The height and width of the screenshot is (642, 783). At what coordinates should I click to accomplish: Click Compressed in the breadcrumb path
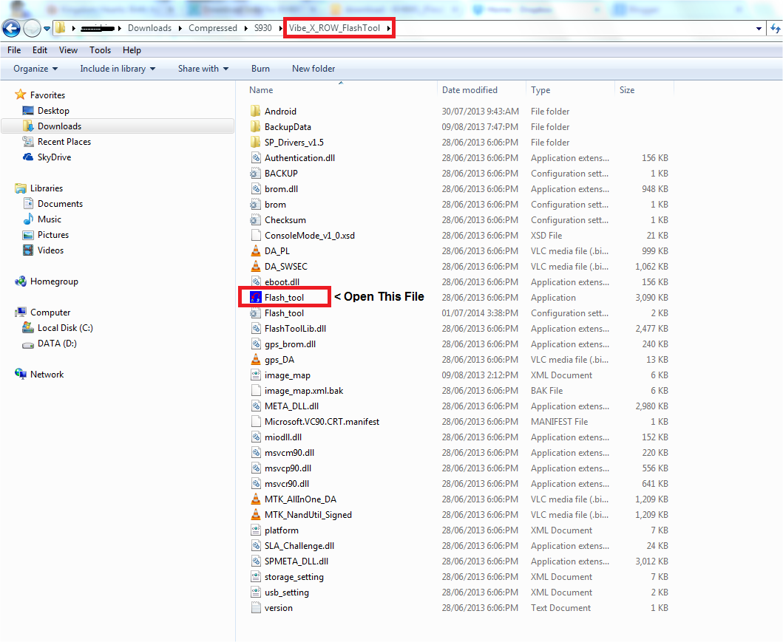click(213, 28)
